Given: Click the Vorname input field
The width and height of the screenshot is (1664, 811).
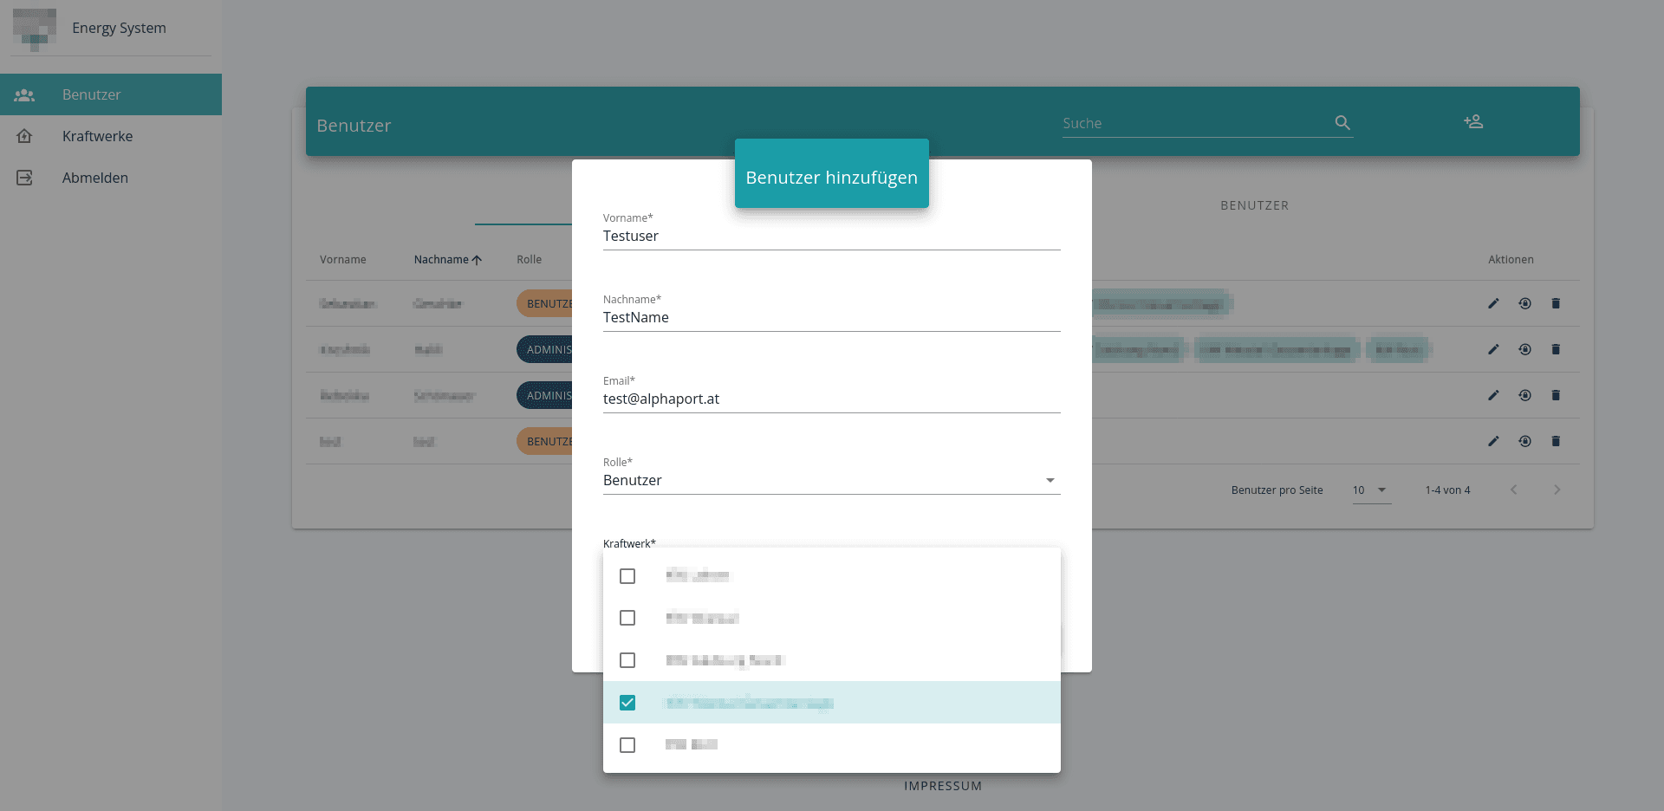Looking at the screenshot, I should click(830, 237).
